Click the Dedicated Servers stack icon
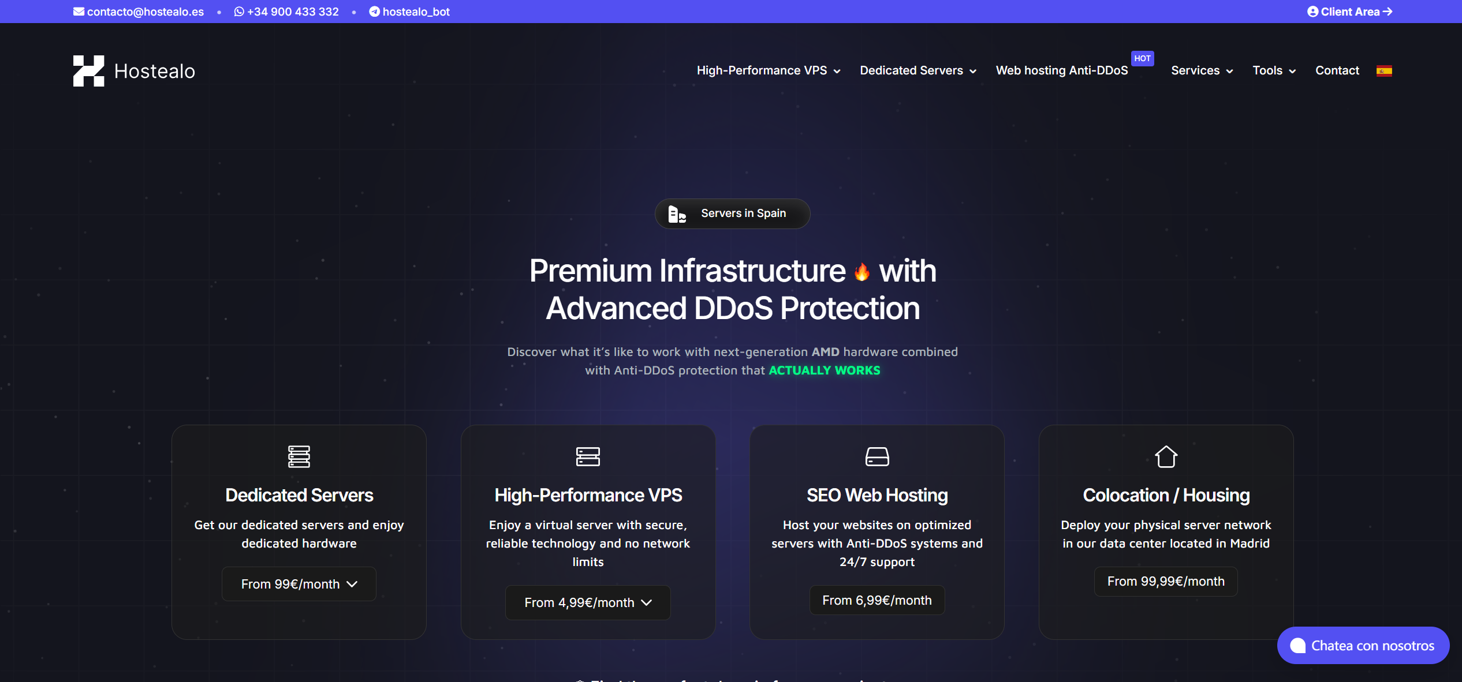The width and height of the screenshot is (1462, 682). click(x=299, y=456)
